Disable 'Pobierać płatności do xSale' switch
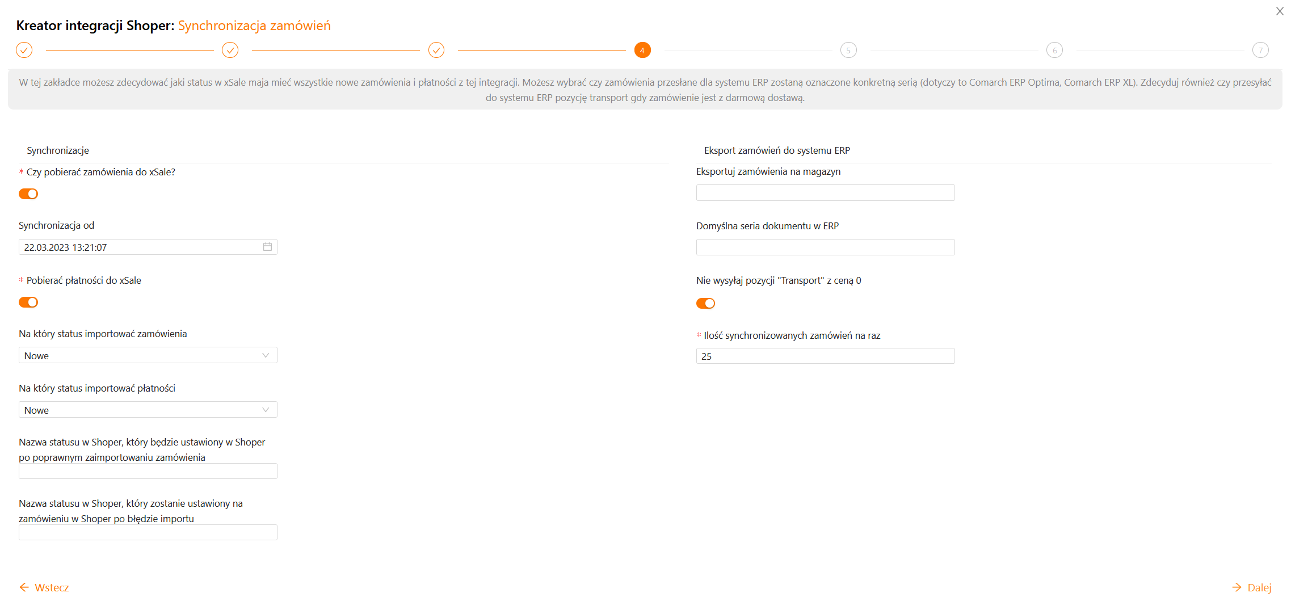The width and height of the screenshot is (1291, 601). pyautogui.click(x=28, y=302)
